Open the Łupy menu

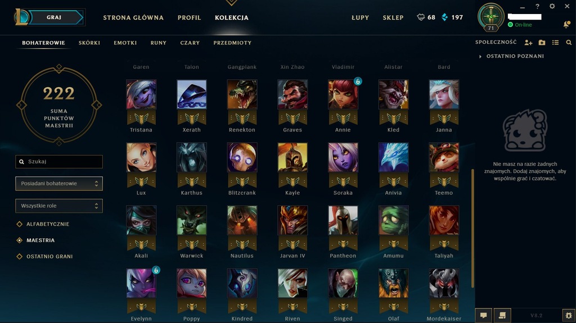pyautogui.click(x=360, y=17)
